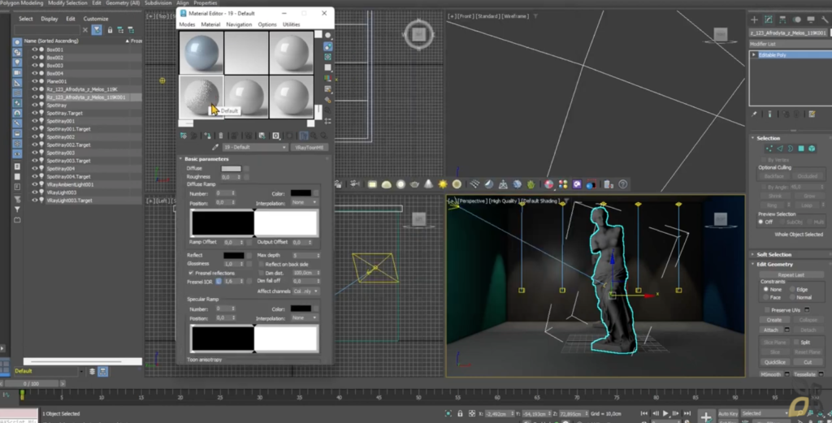Image resolution: width=832 pixels, height=423 pixels.
Task: Click the V-Ray sun light toolbar icon
Action: click(443, 184)
